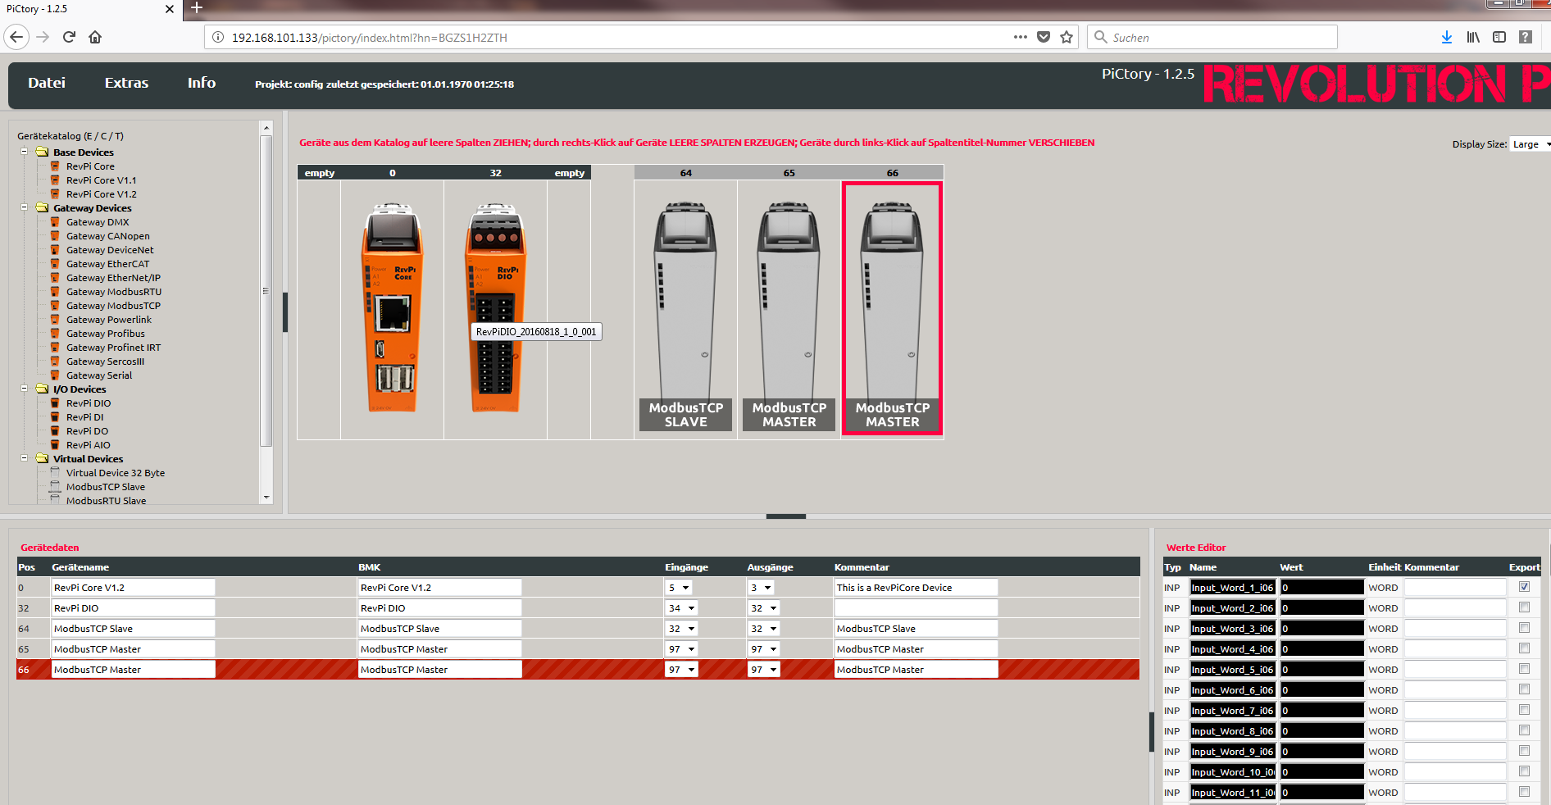Open the page actions three-dots menu

[x=1020, y=37]
